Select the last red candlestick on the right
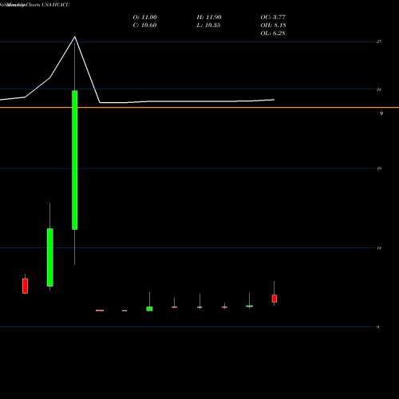The image size is (399, 399). (x=275, y=298)
